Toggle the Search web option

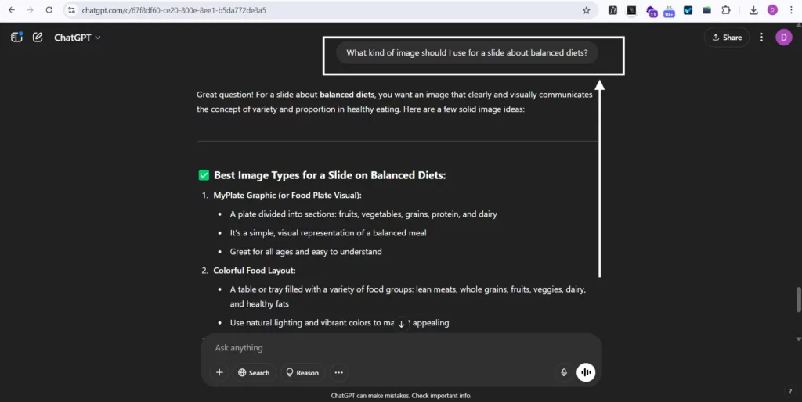(x=254, y=373)
